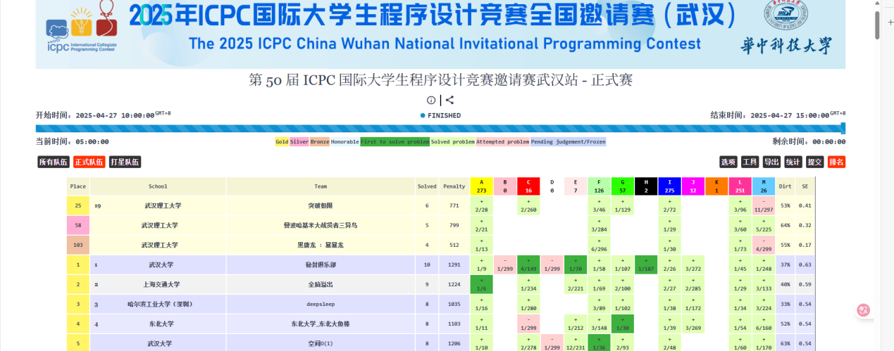Click the 全脑溢出 team name
The width and height of the screenshot is (894, 351).
pyautogui.click(x=321, y=284)
